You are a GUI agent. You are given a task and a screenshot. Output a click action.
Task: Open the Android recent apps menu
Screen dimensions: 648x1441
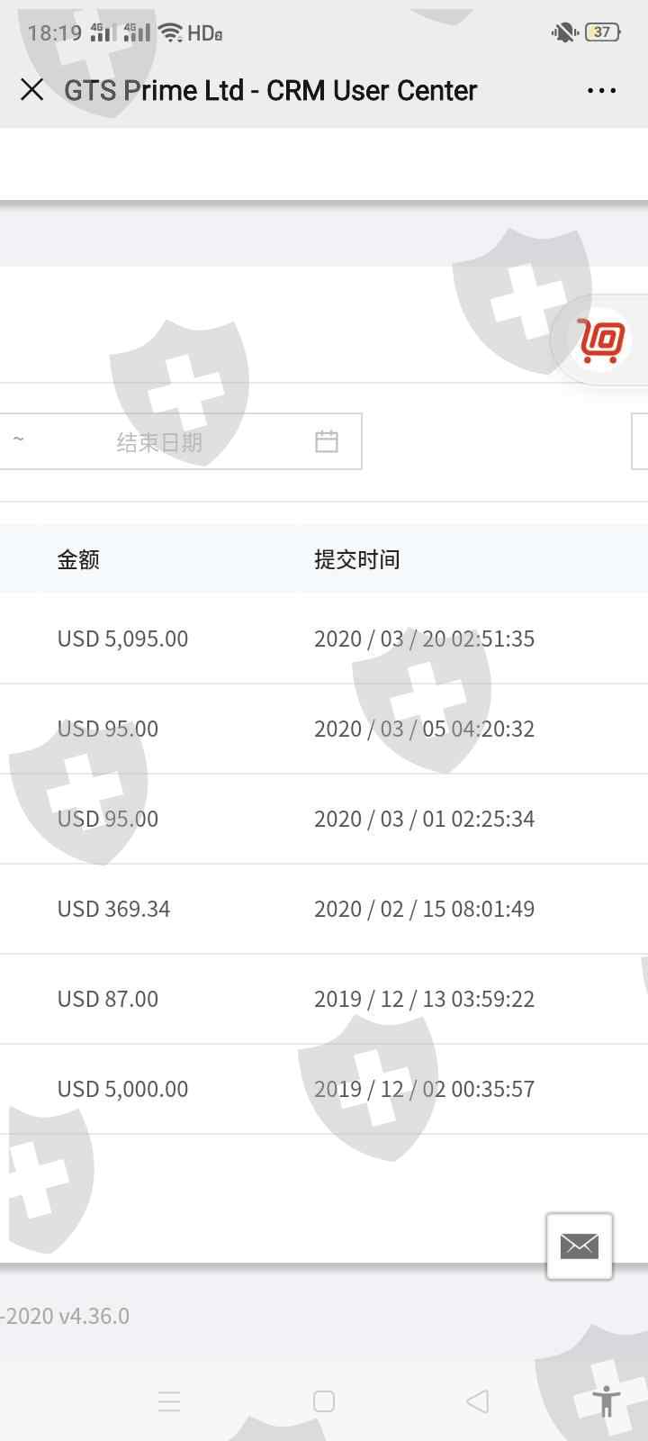(169, 1401)
